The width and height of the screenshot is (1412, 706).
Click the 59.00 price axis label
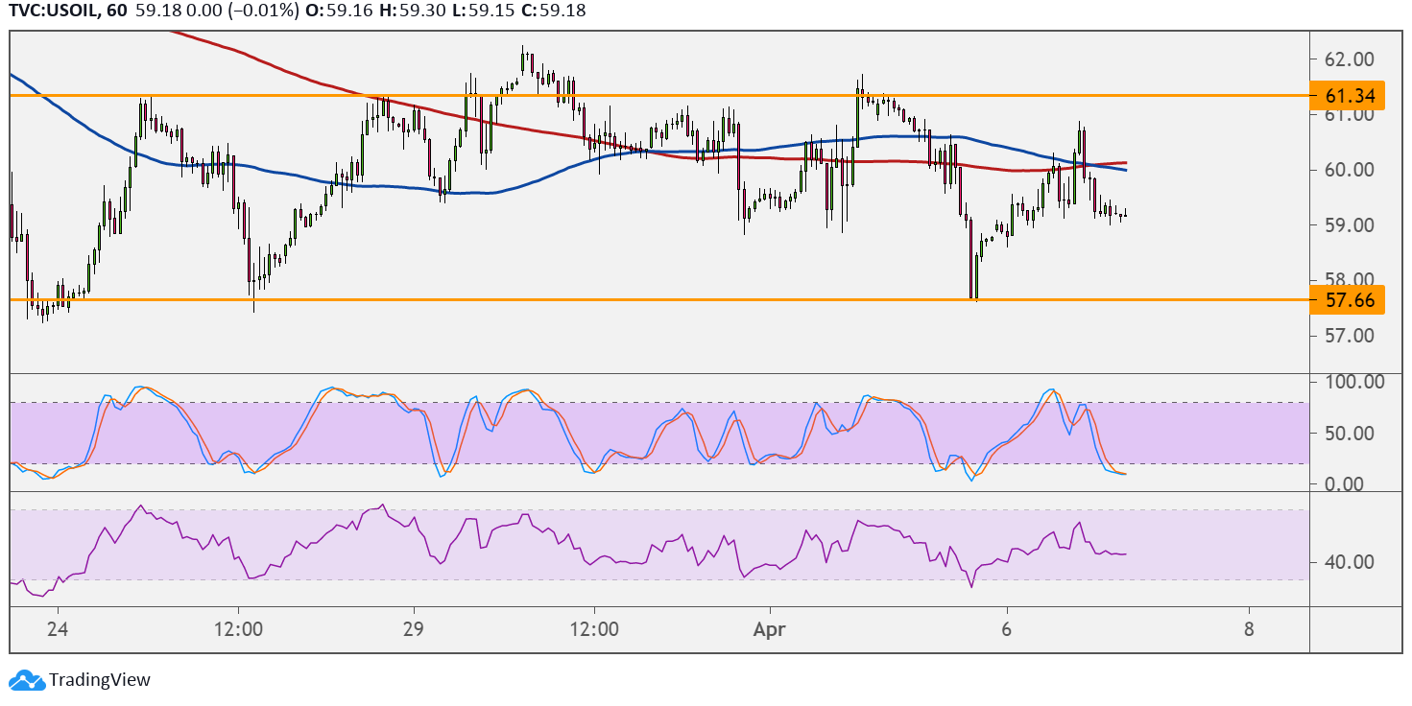click(1349, 225)
